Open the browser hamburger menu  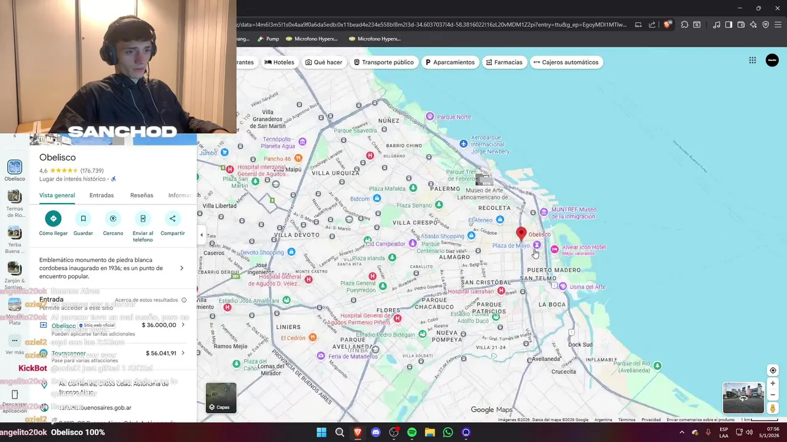point(778,25)
